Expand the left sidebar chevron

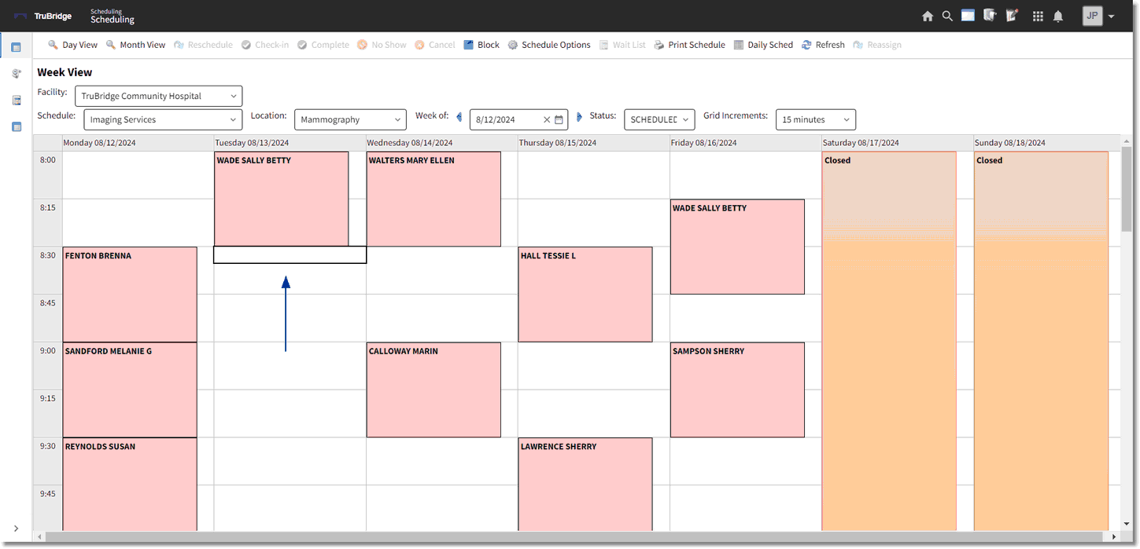click(16, 529)
